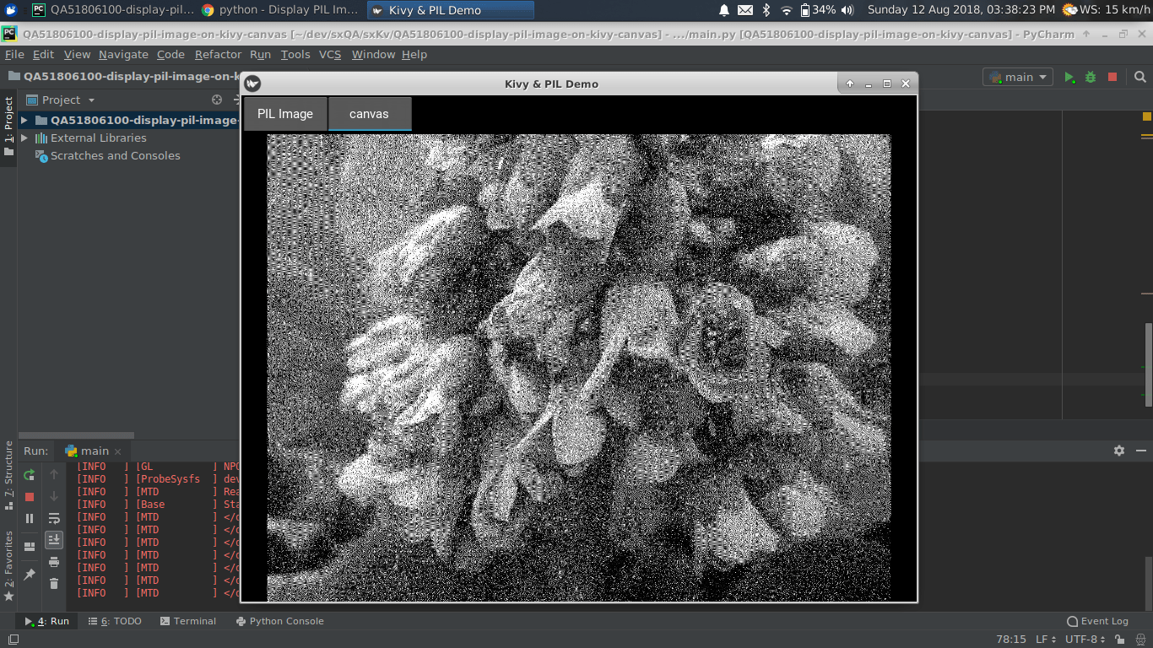Open the Terminal tool window
This screenshot has width=1153, height=648.
[194, 621]
